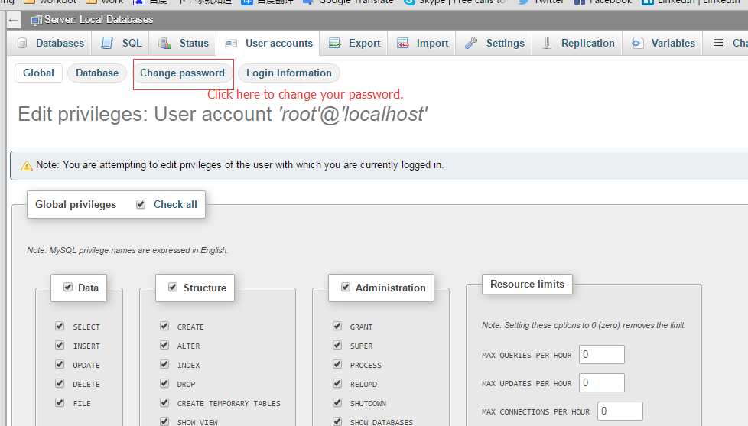Uncheck the SHOW VIEW privilege
The width and height of the screenshot is (748, 426).
(164, 421)
